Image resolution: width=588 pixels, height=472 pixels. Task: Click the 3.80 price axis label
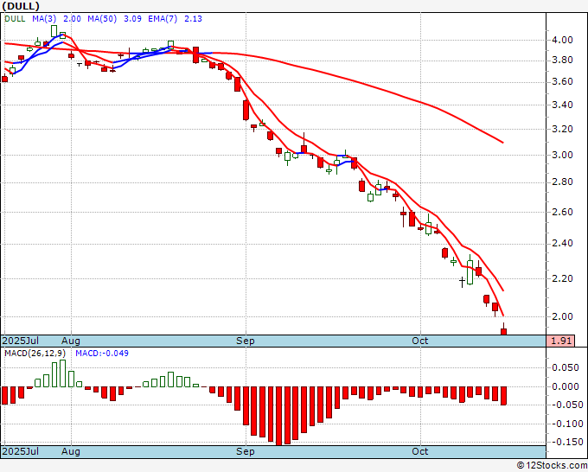[x=562, y=60]
